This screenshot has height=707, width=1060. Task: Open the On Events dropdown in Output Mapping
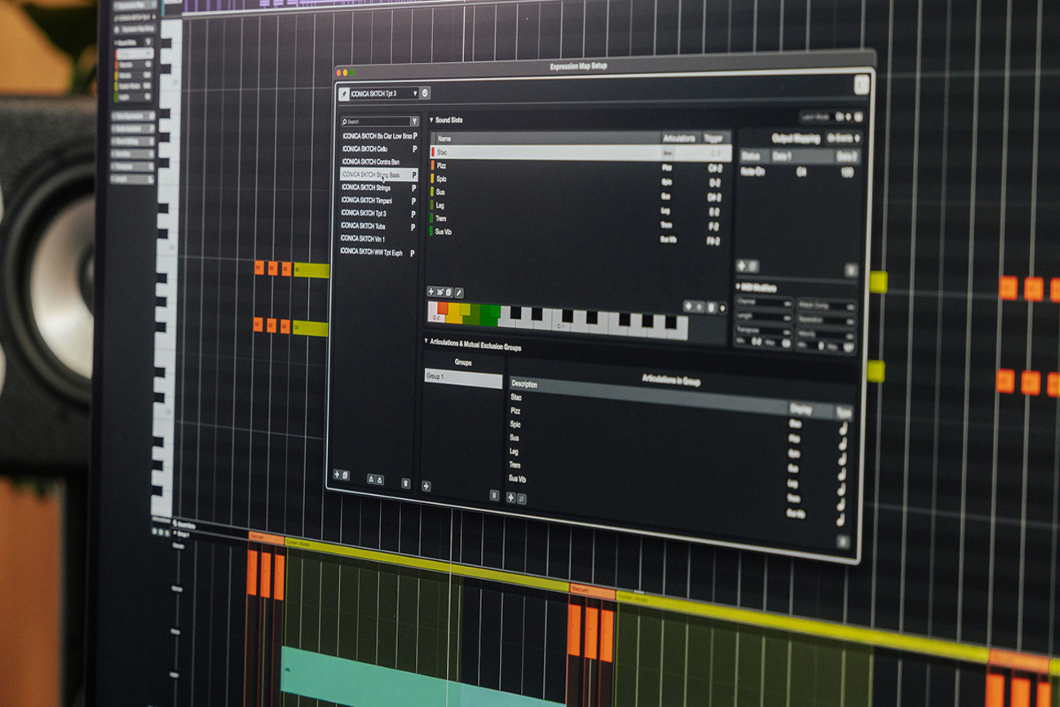tap(844, 139)
